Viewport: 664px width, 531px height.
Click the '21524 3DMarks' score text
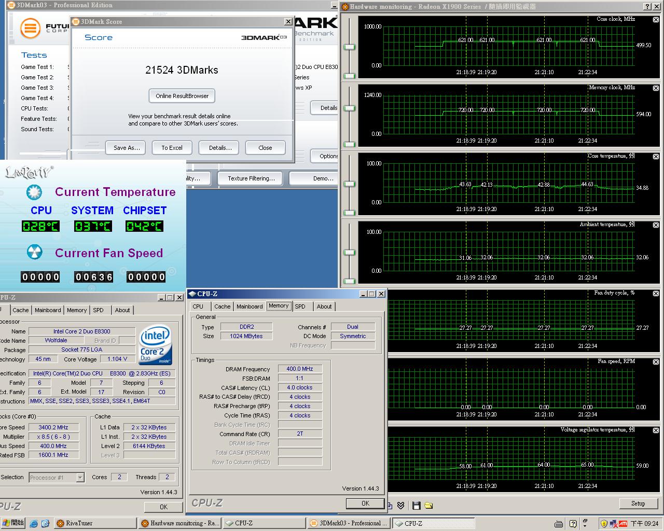click(182, 70)
